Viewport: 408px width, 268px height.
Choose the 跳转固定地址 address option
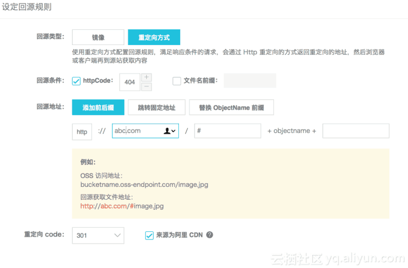(157, 107)
